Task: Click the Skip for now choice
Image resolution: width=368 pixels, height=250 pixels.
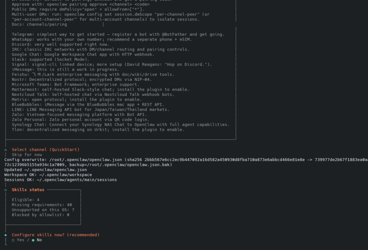Action: click(27, 155)
